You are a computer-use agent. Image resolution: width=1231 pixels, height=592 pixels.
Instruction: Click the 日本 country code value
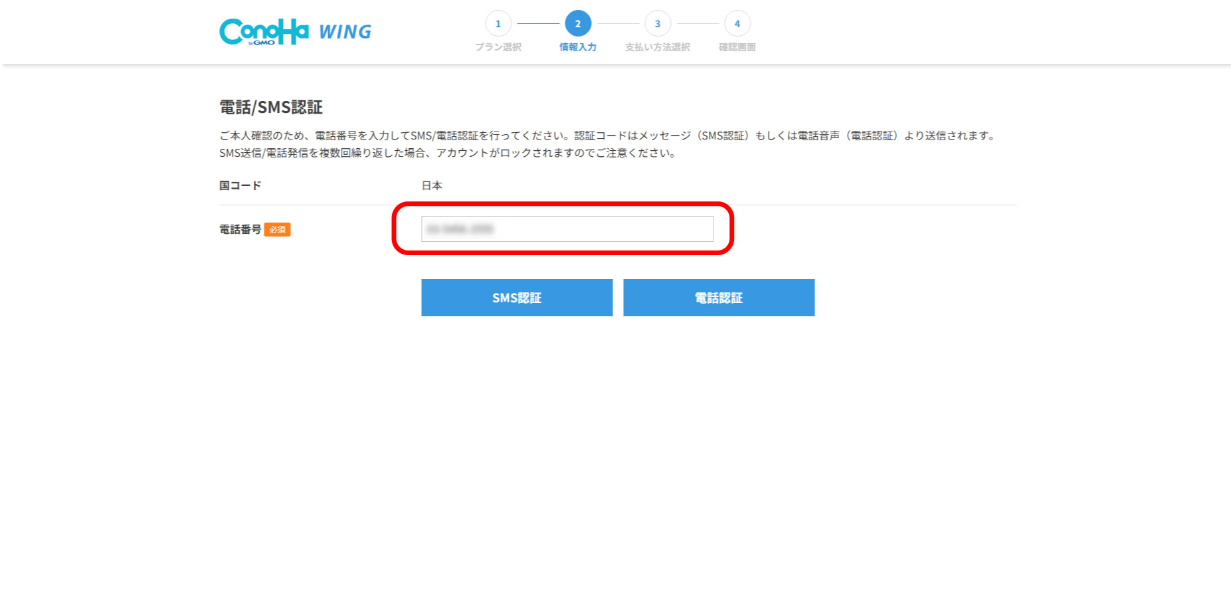tap(432, 185)
